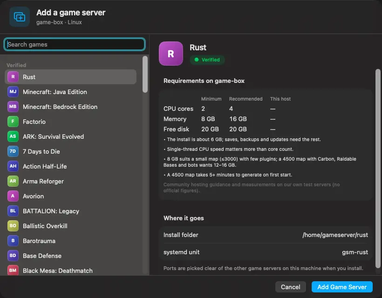The image size is (382, 298).
Task: Click the Verified section header in the list
Action: point(16,65)
